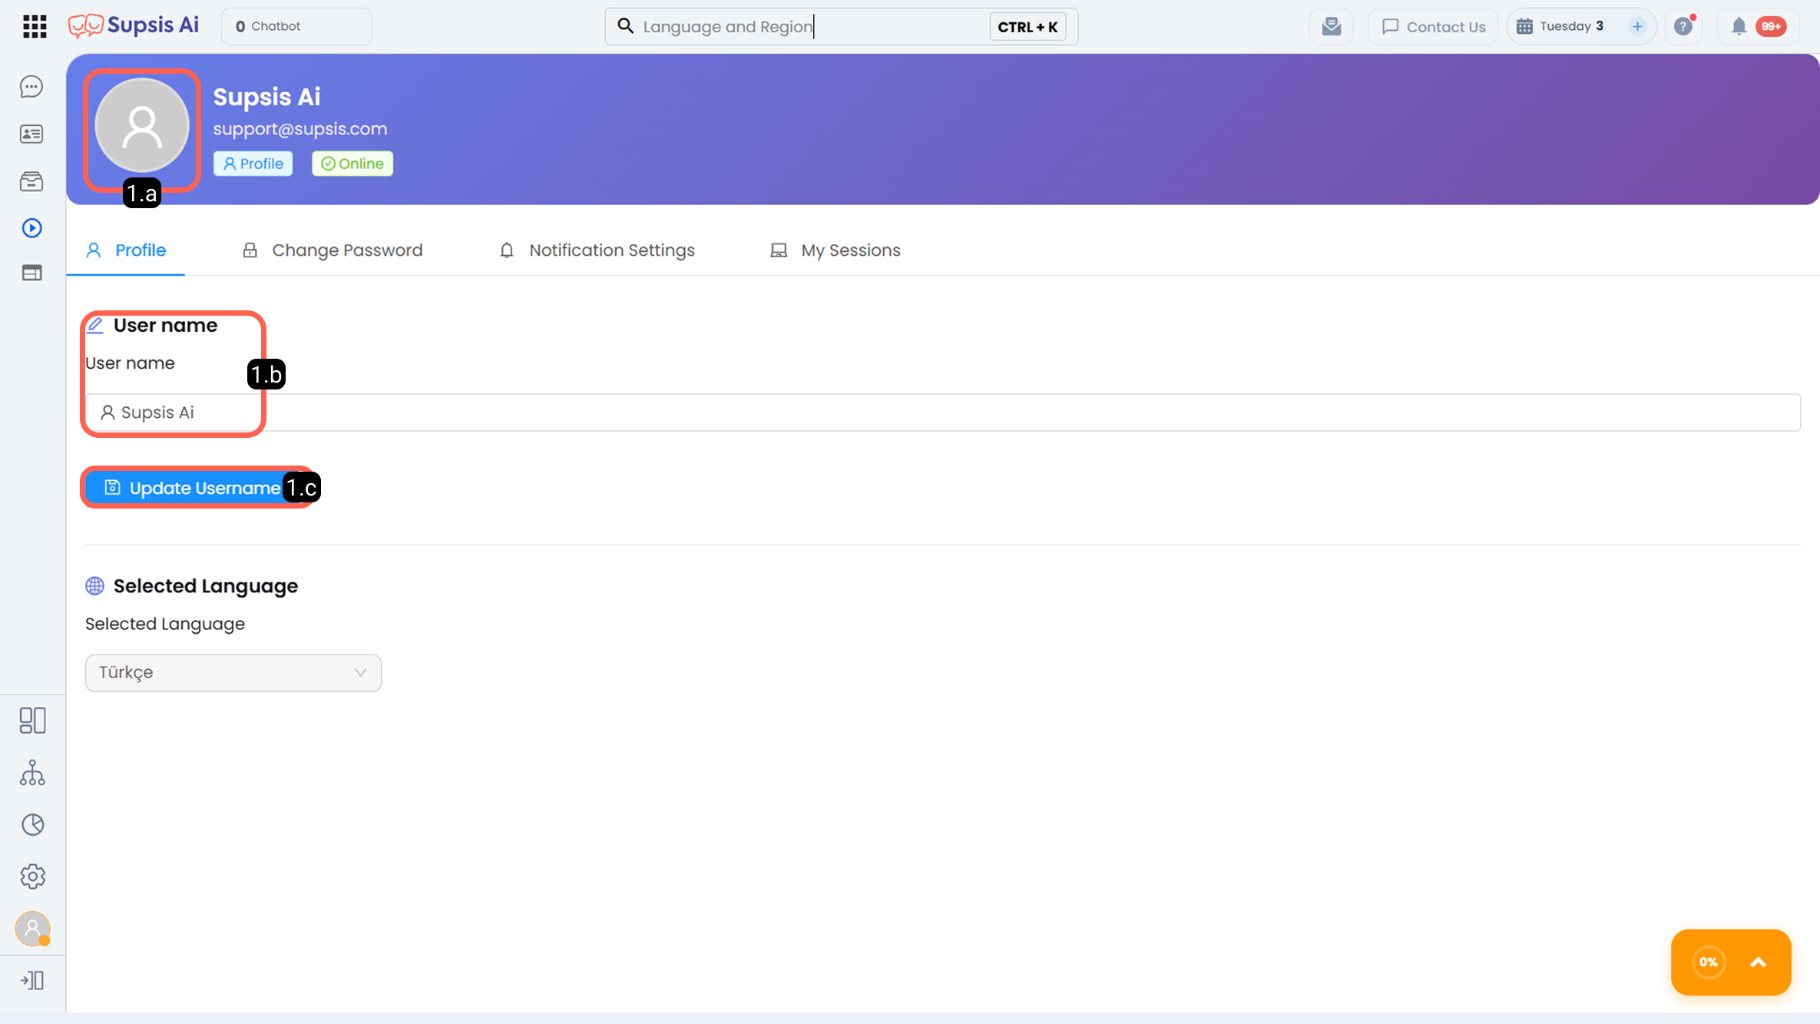The image size is (1820, 1024).
Task: Open the apps grid menu icon
Action: click(x=35, y=26)
